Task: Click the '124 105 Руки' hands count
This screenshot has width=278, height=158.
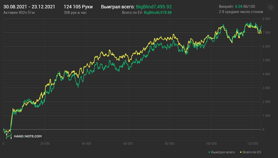Action: 78,7
